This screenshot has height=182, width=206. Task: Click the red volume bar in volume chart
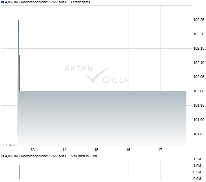(20, 172)
